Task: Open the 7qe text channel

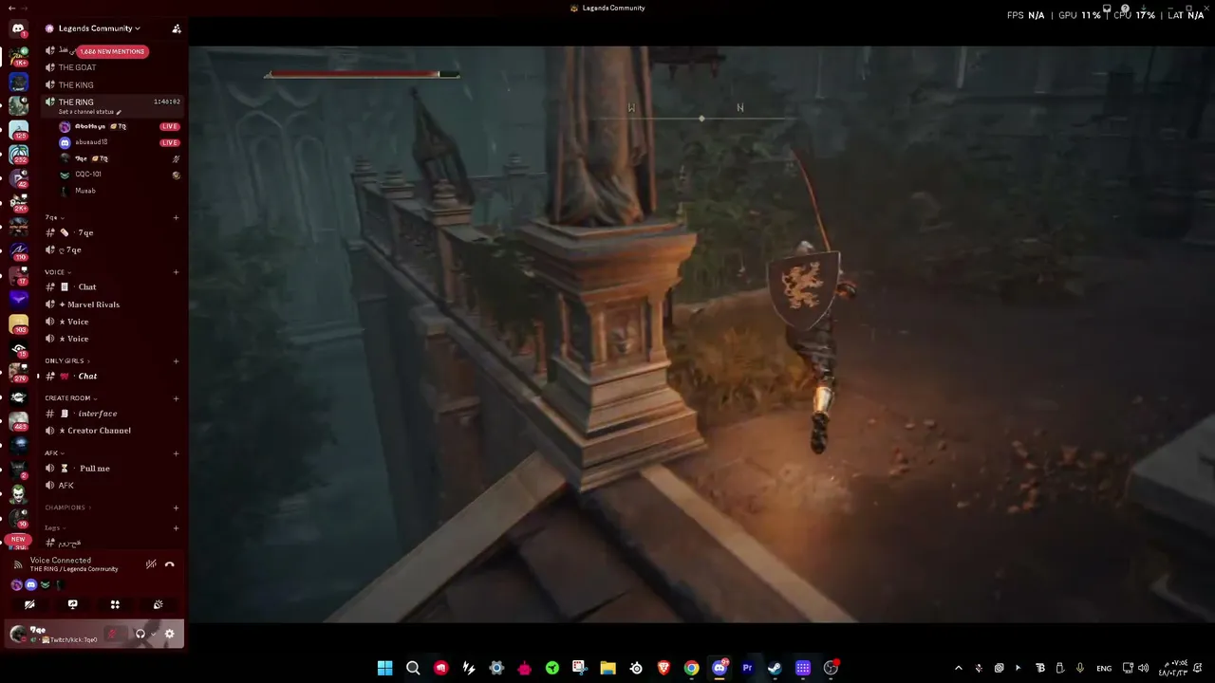Action: pos(111,232)
